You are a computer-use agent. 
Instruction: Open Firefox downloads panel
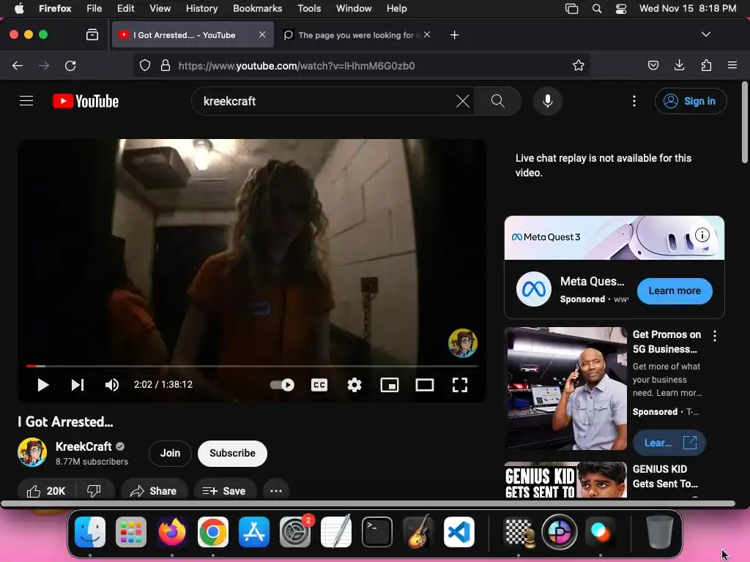point(679,65)
